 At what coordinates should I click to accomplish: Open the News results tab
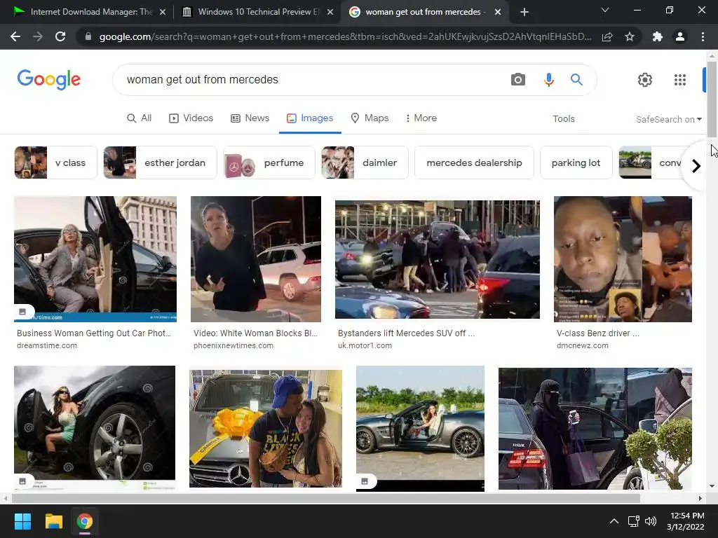point(250,118)
